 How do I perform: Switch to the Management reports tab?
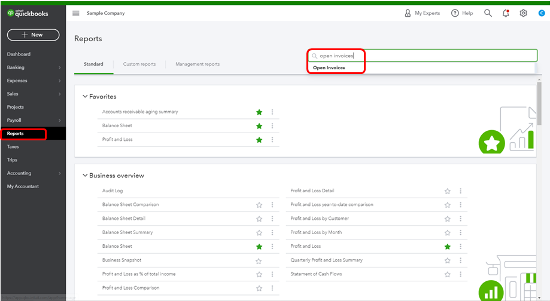(x=197, y=64)
